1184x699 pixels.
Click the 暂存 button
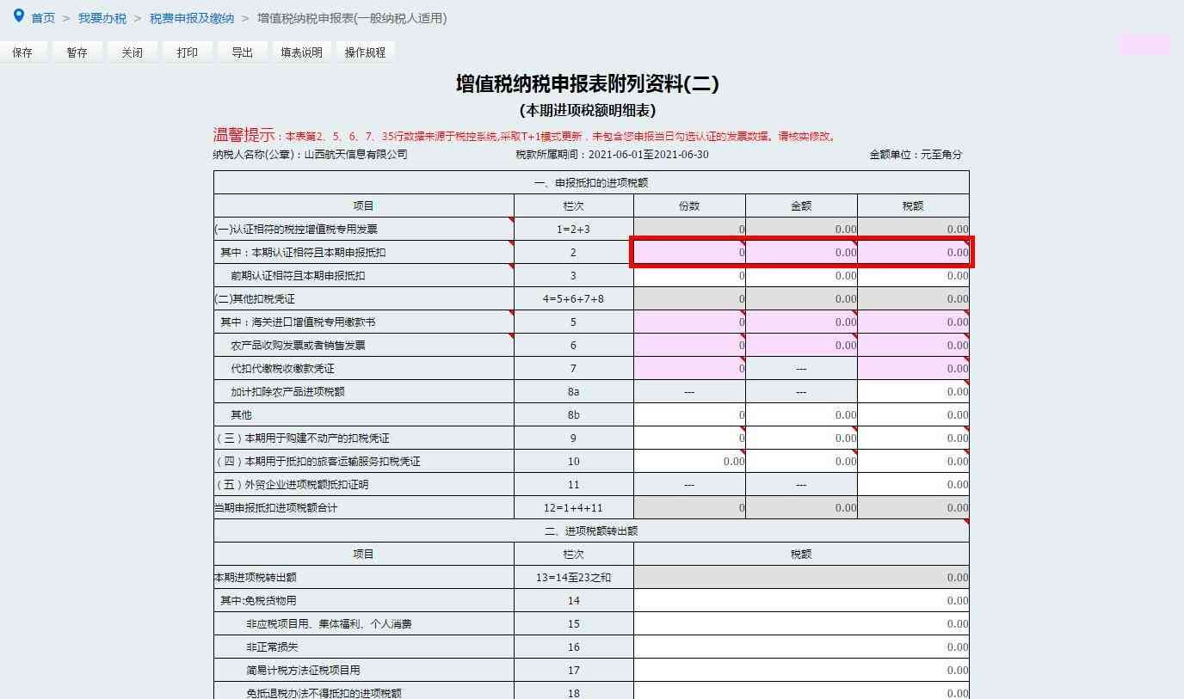point(77,52)
